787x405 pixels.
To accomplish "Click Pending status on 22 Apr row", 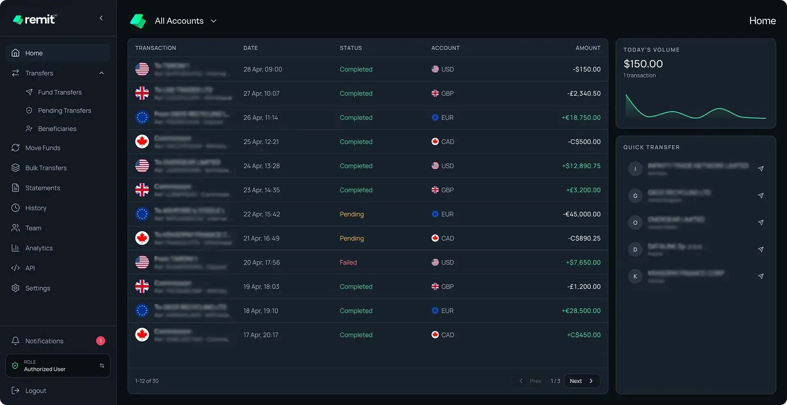I will [x=352, y=214].
